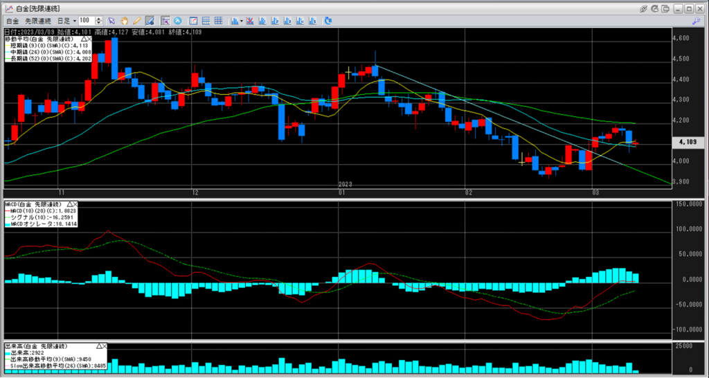
Task: Toggle chart layout preset 5
Action: [312, 21]
